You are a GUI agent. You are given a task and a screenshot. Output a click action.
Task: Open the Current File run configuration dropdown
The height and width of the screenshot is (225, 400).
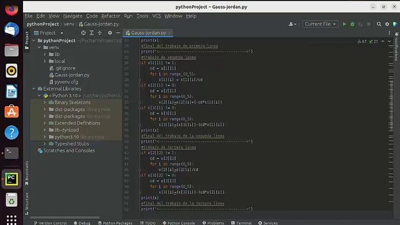[x=321, y=24]
